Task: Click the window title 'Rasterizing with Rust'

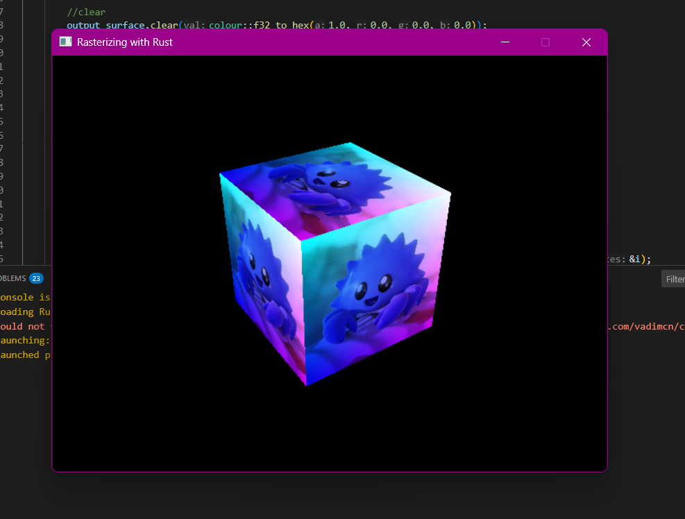Action: click(124, 42)
